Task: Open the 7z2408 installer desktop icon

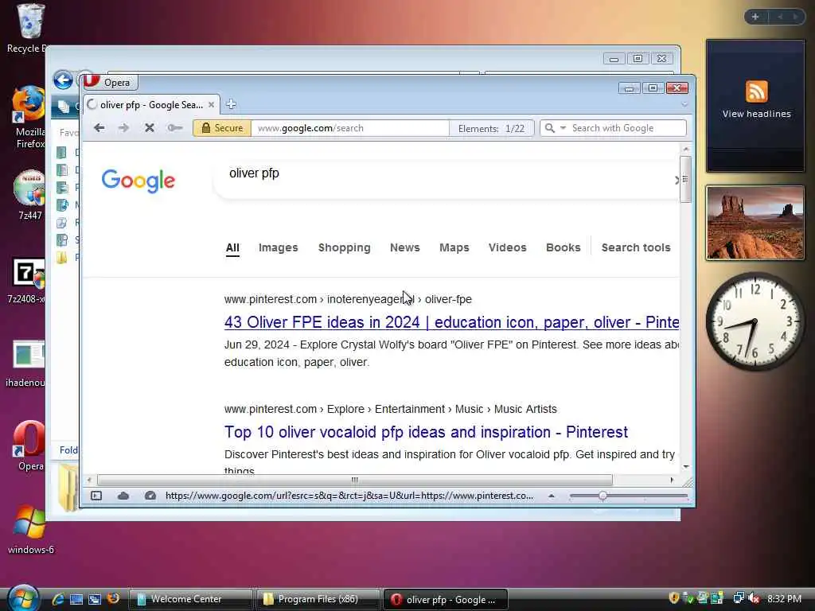Action: point(27,281)
